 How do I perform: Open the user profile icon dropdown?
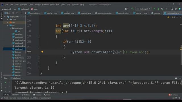tap(127, 9)
